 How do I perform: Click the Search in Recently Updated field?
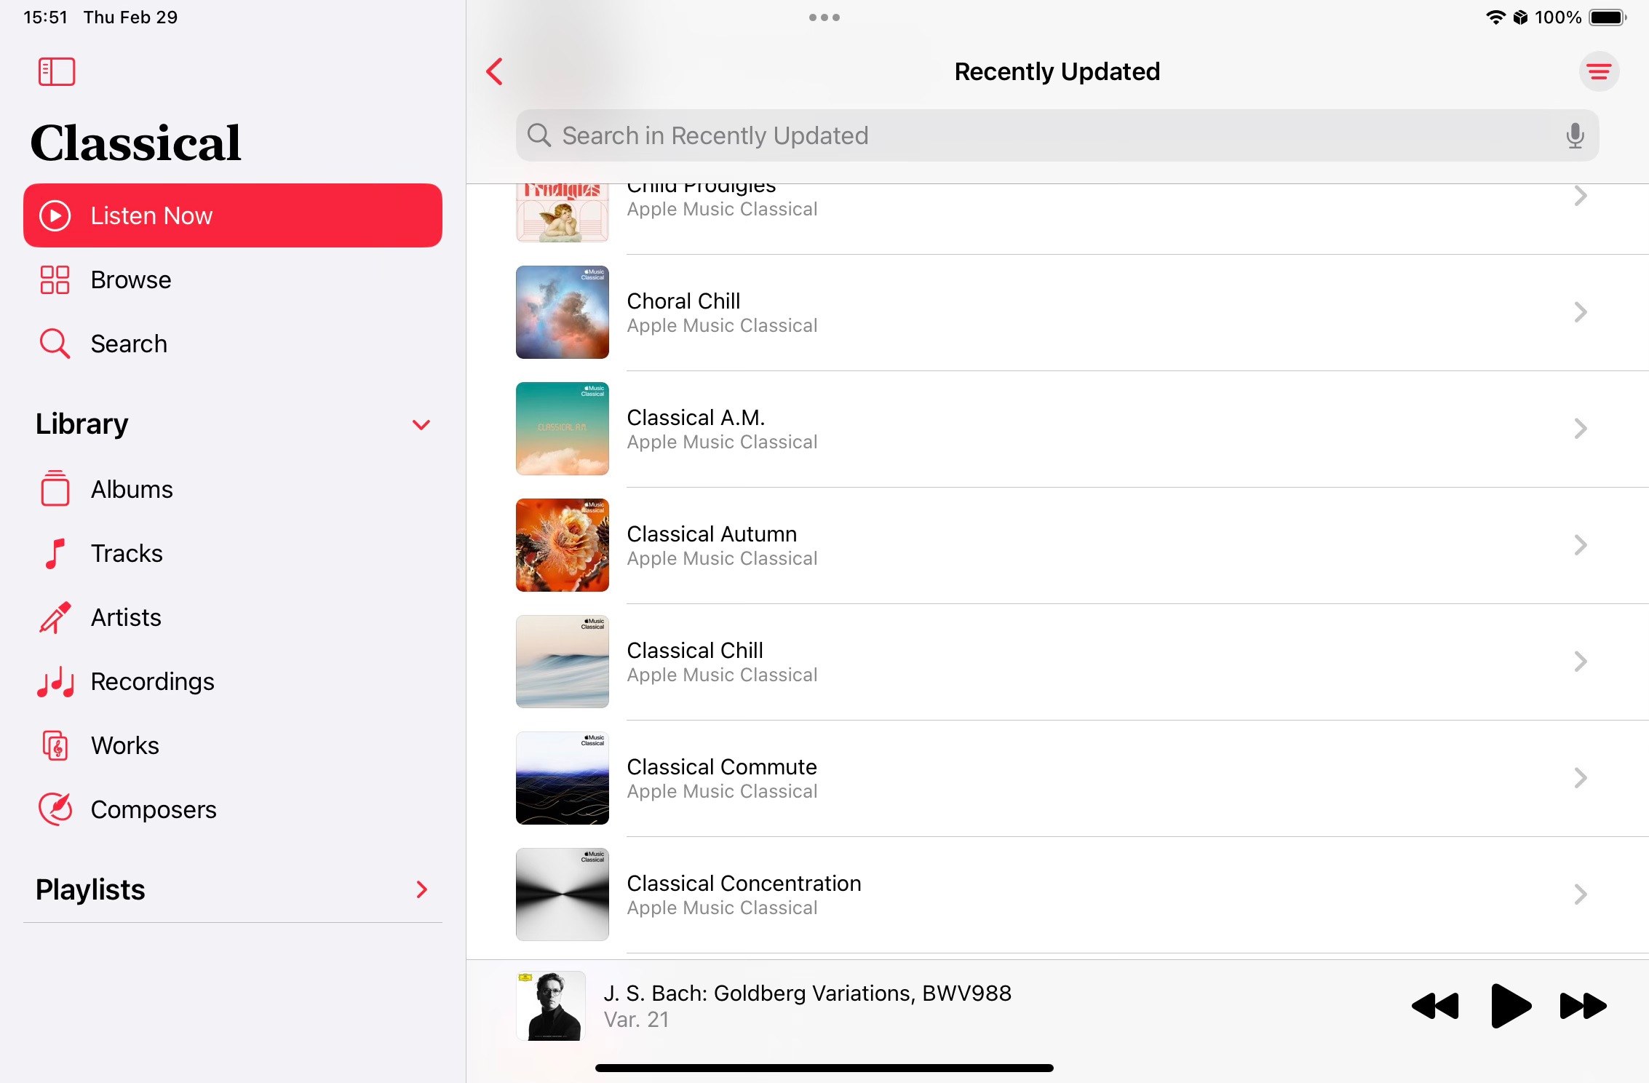(1057, 135)
